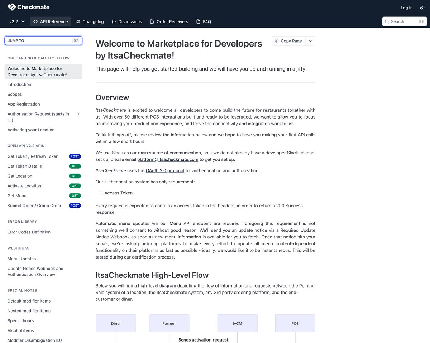Click the Log In link
Viewport: 430px width, 343px height.
click(406, 8)
